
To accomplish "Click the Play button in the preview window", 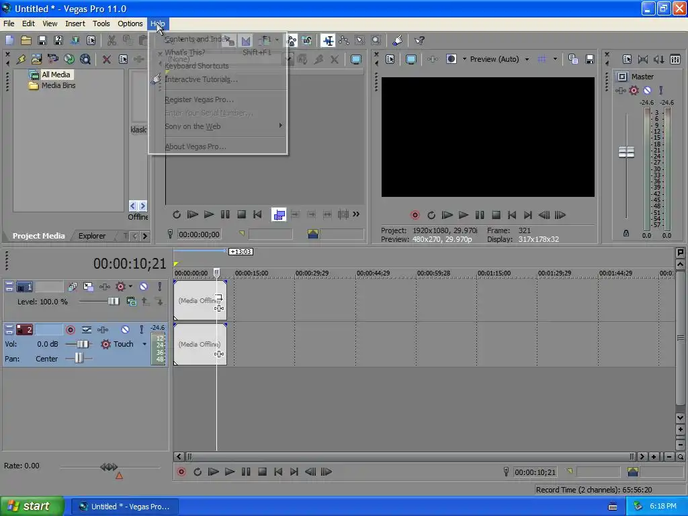I will [464, 215].
